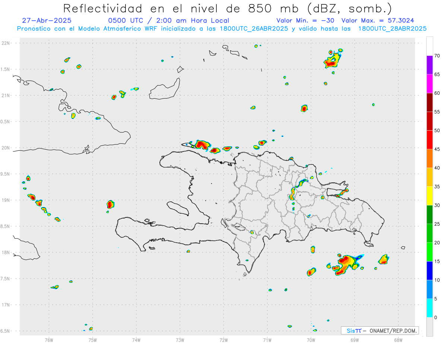Click the date text '27-Abr-2025'

tap(47, 20)
